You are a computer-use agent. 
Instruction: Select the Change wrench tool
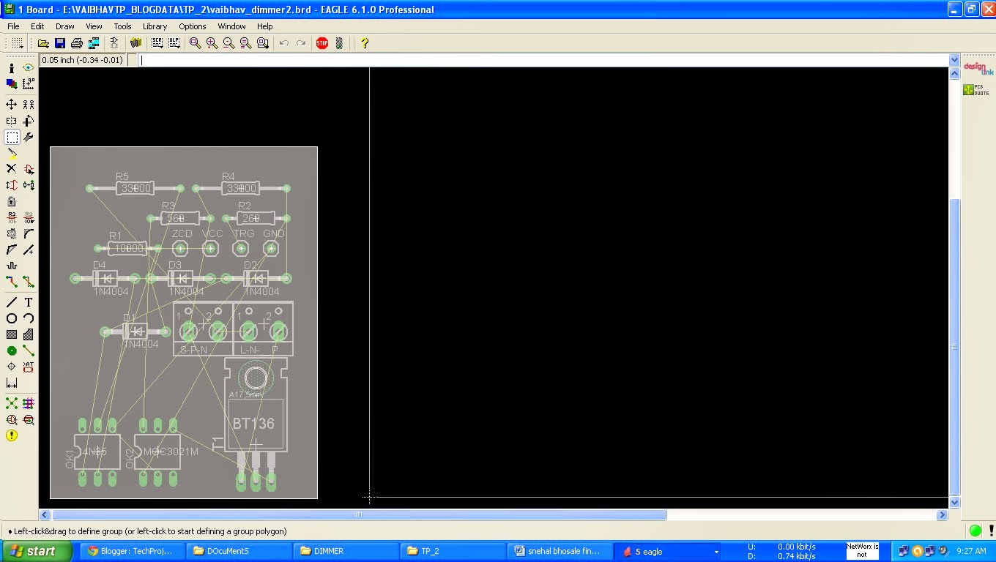(29, 137)
